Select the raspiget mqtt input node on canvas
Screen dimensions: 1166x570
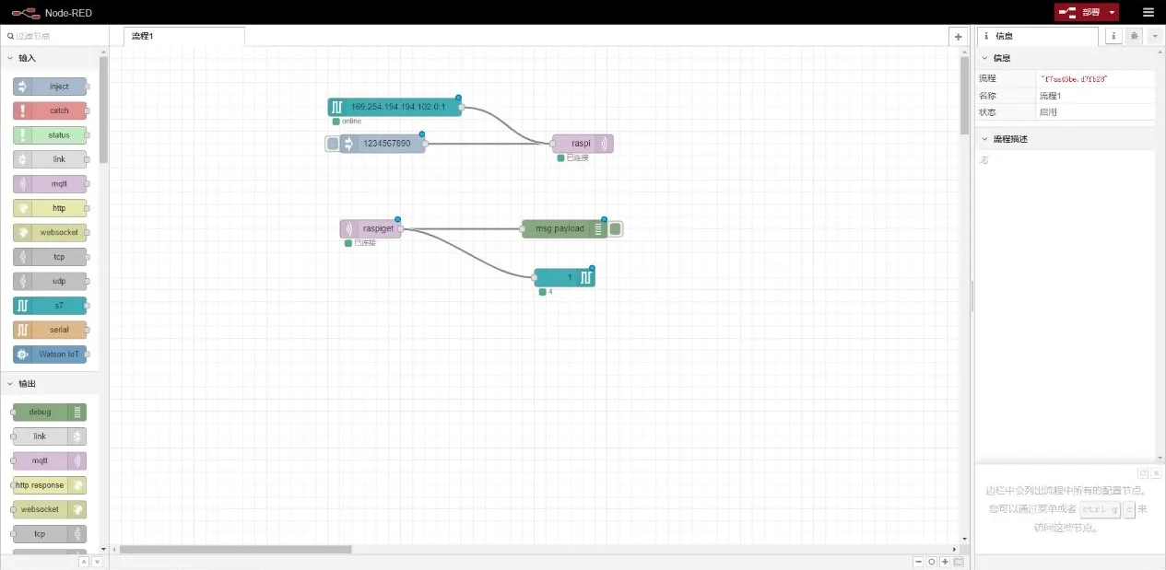click(371, 228)
